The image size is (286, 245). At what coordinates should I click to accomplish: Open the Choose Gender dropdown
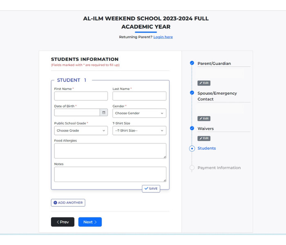click(139, 113)
